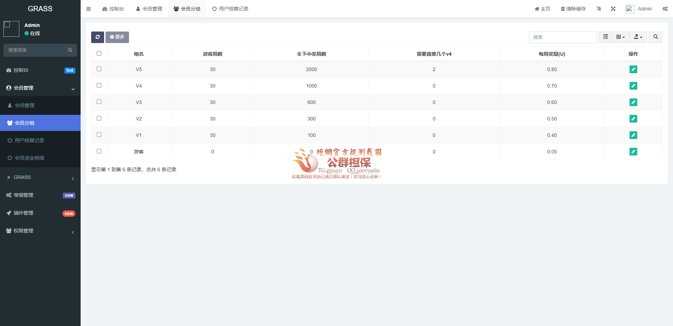Check the checkbox for V4 row
Image resolution: width=673 pixels, height=326 pixels.
tap(99, 85)
